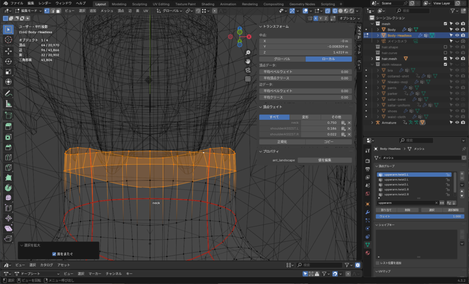The width and height of the screenshot is (469, 284).
Task: Switch to face select mode
Action: (60, 11)
